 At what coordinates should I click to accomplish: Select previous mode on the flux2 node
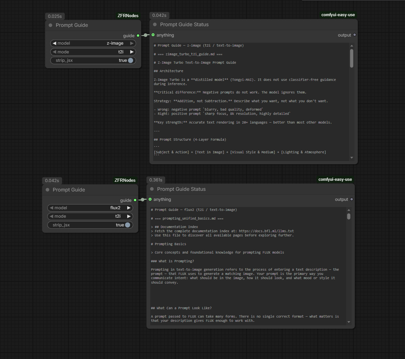pos(51,216)
